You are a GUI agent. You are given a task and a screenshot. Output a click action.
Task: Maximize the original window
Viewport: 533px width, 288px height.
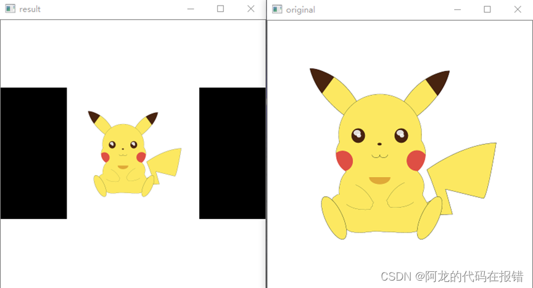click(487, 9)
